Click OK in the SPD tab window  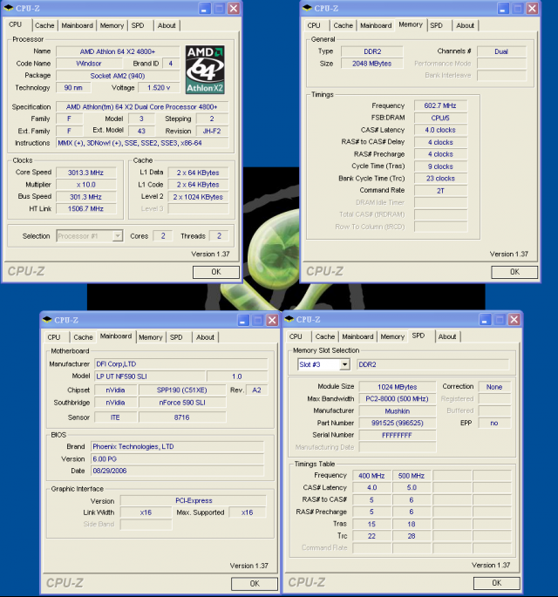click(497, 583)
